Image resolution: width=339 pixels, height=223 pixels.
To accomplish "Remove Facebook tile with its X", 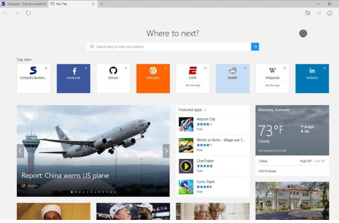I will (86, 68).
